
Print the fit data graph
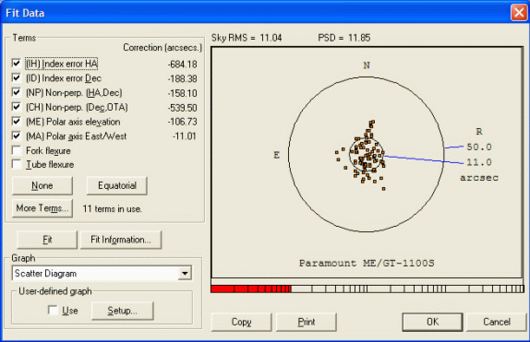pyautogui.click(x=307, y=322)
